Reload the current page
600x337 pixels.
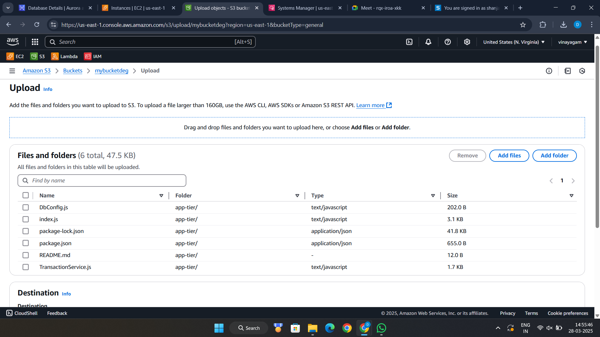37,25
